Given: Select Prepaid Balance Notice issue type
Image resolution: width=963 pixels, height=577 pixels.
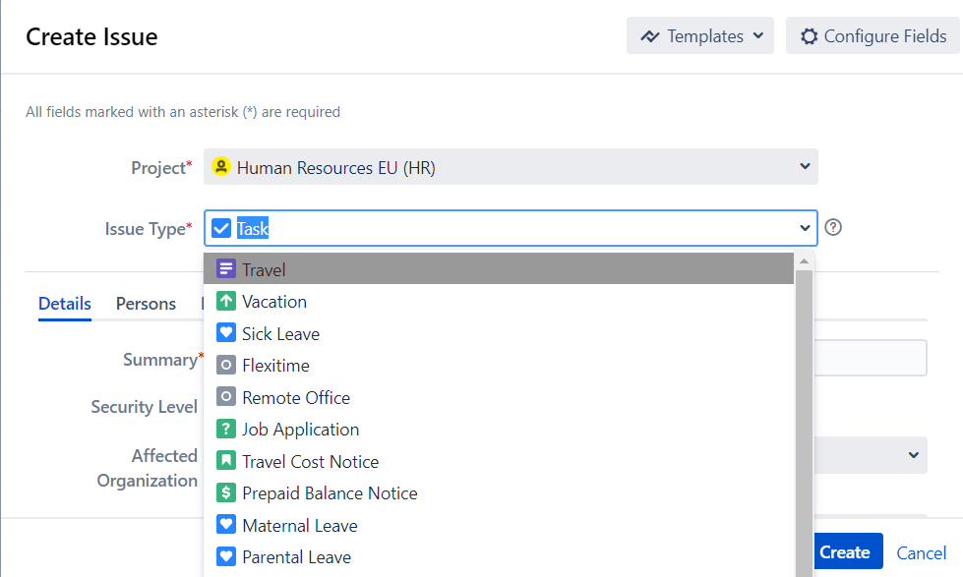Looking at the screenshot, I should coord(499,492).
